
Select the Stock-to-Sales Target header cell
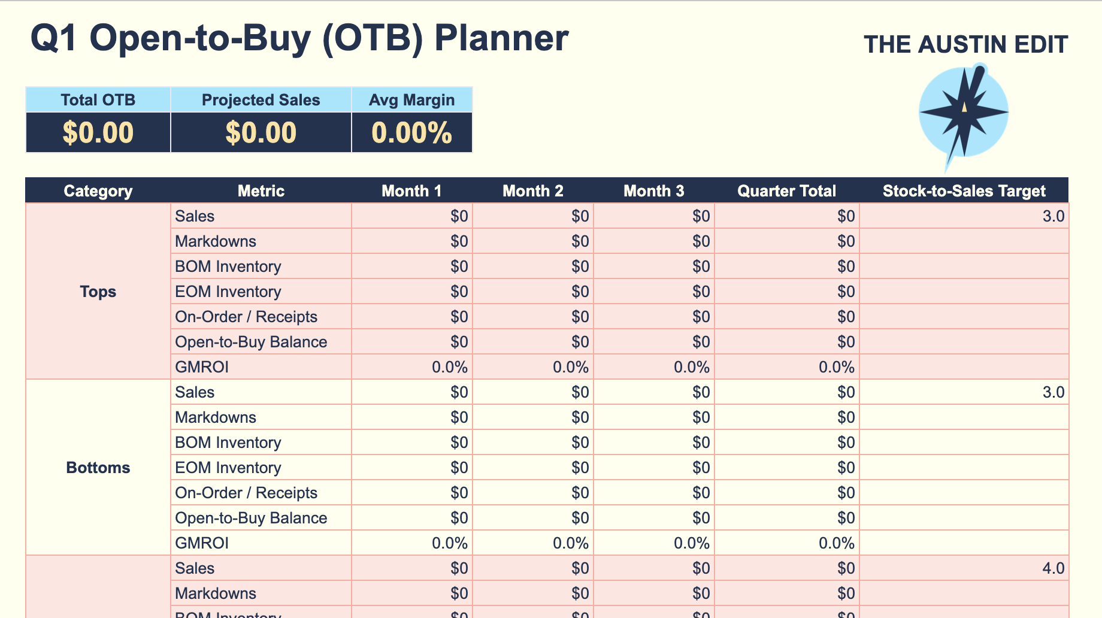(964, 191)
